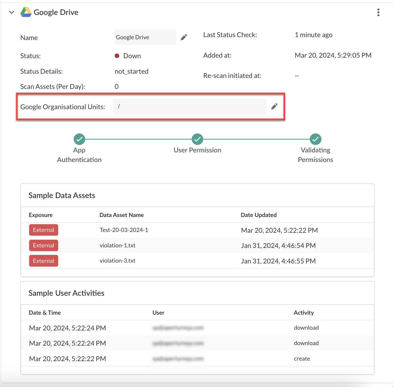Click the Validating Permissions checkmark step
393x387 pixels.
(x=315, y=139)
